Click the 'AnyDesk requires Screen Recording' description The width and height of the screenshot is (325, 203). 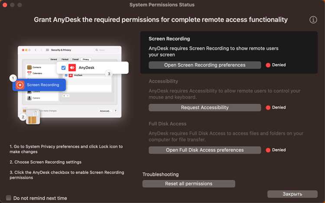pyautogui.click(x=214, y=52)
